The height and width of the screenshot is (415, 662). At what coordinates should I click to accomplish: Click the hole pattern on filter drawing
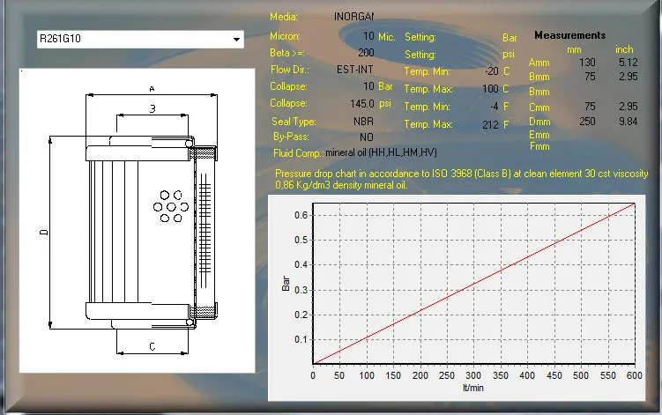coord(167,205)
